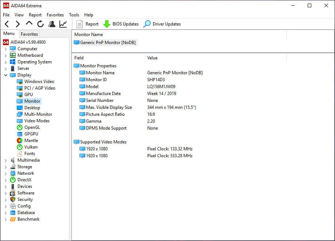
Task: Select the Monitor ID row
Action: (141, 80)
